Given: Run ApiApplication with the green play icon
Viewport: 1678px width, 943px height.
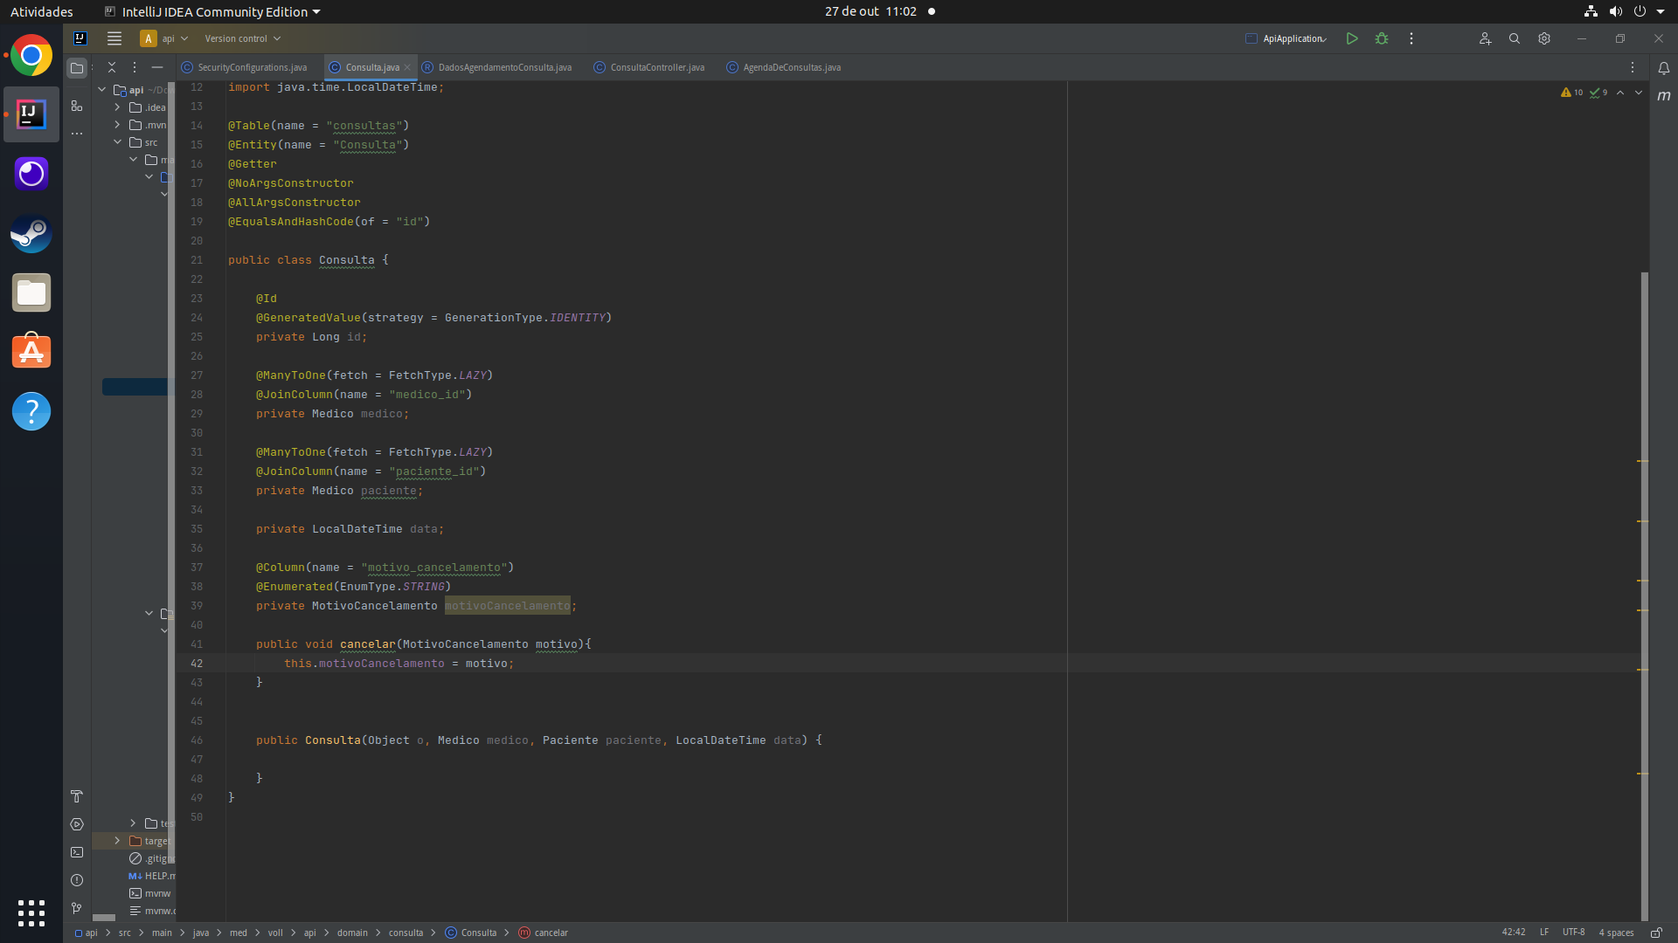Looking at the screenshot, I should point(1352,38).
